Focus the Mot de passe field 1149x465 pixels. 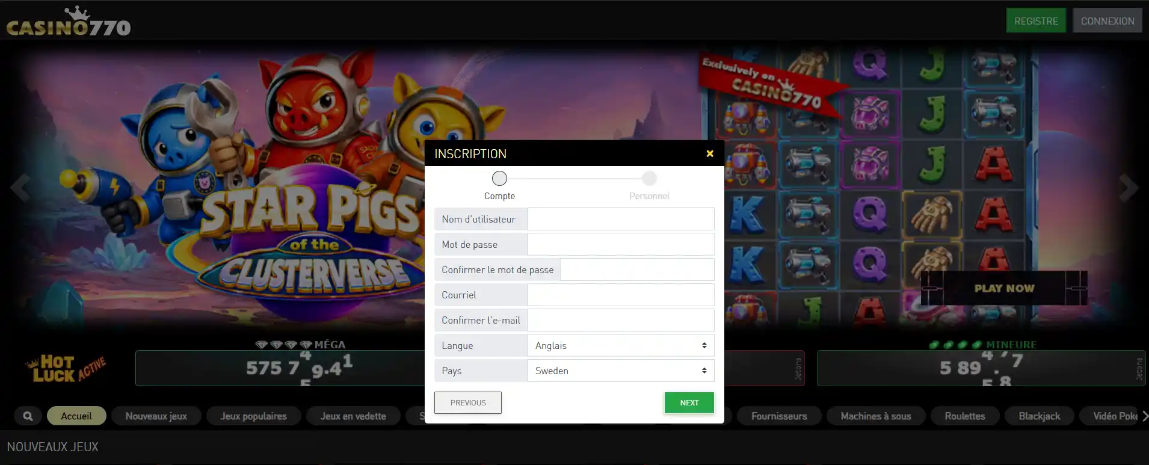click(x=621, y=244)
